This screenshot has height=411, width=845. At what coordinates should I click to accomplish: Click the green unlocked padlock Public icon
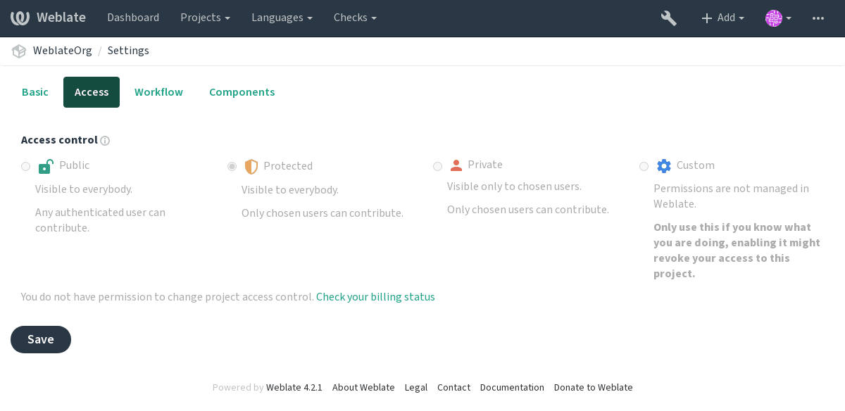[46, 166]
